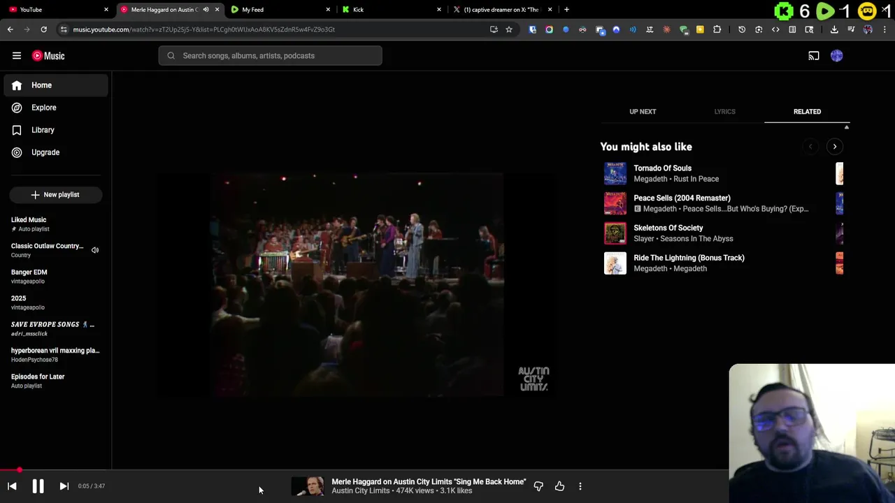Open more actions for current song
This screenshot has width=895, height=503.
(580, 486)
